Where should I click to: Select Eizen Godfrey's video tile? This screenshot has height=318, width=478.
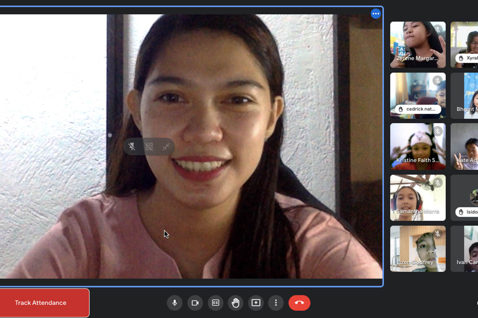coord(417,249)
